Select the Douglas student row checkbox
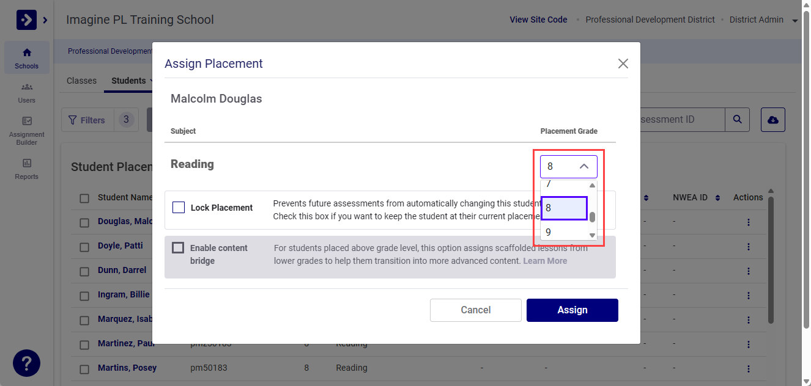 click(x=84, y=222)
